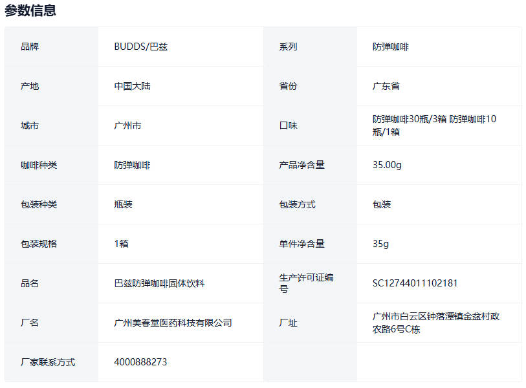Click the 防弹咖啡 value beside 咖啡种类
The image size is (526, 388).
pos(132,165)
